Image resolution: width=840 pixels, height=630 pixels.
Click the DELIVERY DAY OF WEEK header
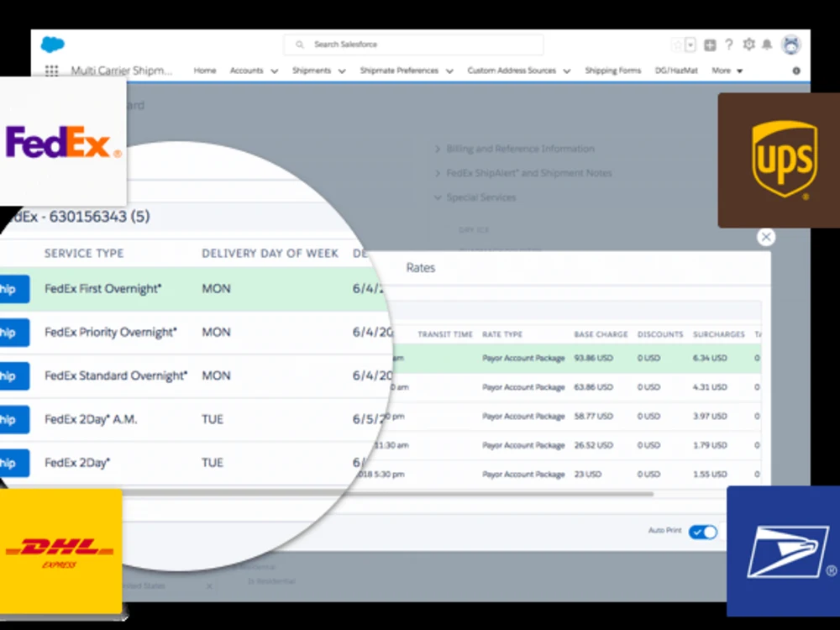270,253
